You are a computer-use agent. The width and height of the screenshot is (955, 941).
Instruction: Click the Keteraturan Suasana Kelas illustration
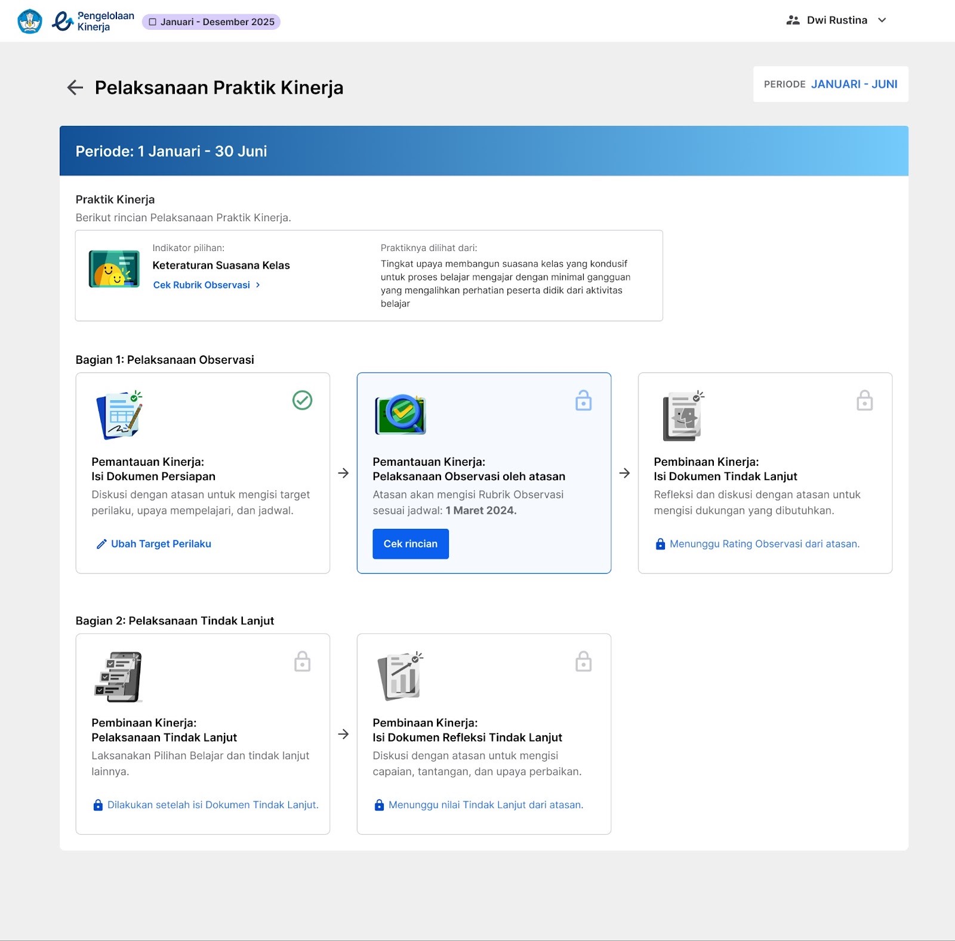coord(114,269)
